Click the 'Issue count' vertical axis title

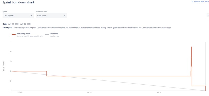point(4,66)
